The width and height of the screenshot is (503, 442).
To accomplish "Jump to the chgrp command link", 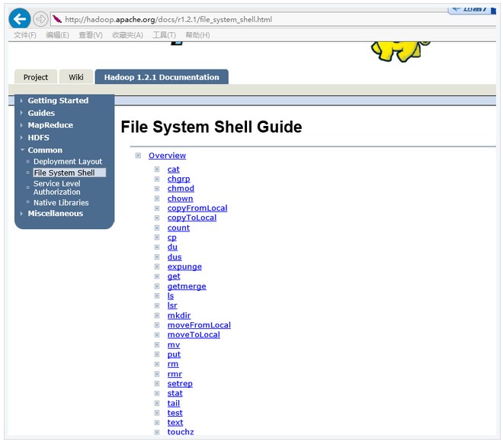I will [x=178, y=179].
